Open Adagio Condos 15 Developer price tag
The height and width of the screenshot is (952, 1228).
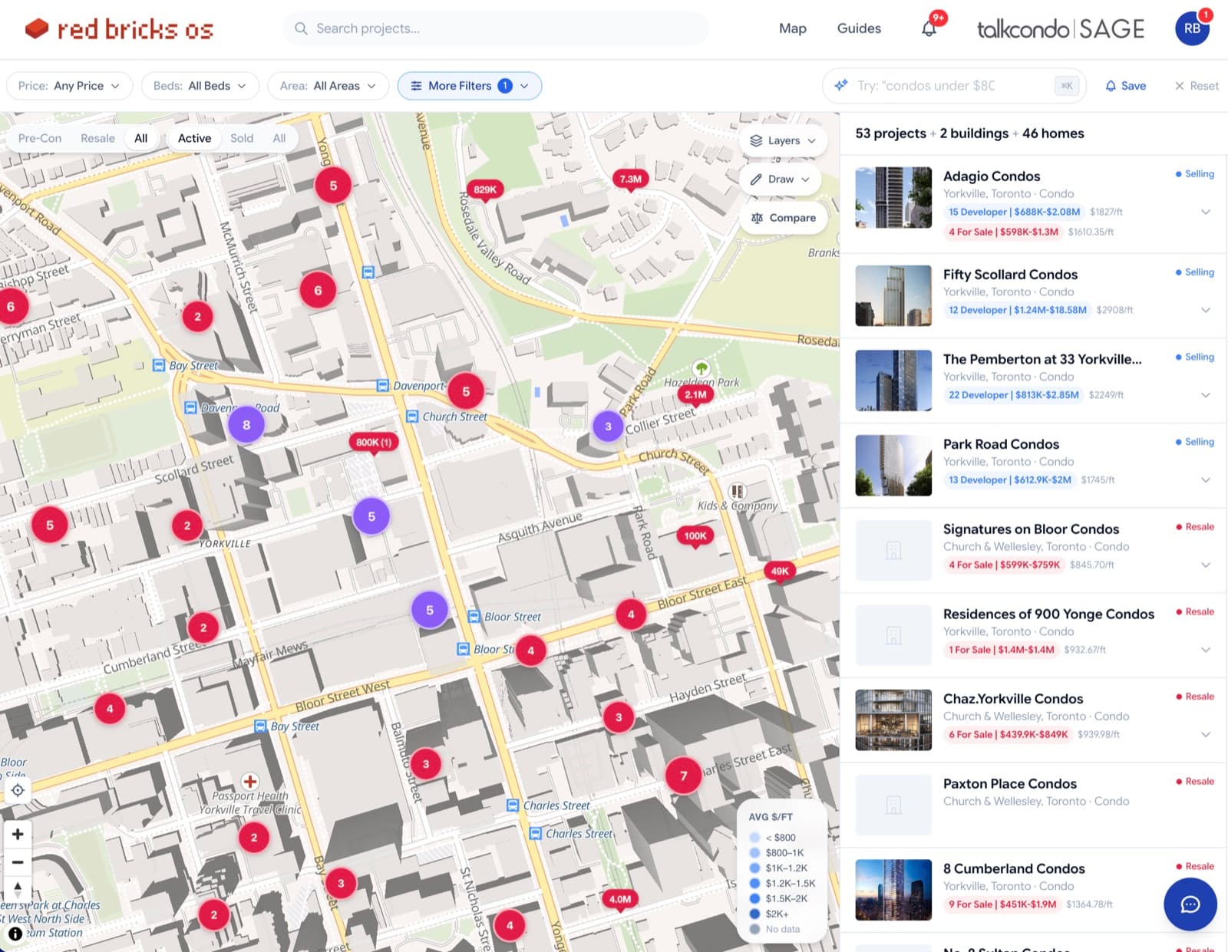click(x=1014, y=212)
